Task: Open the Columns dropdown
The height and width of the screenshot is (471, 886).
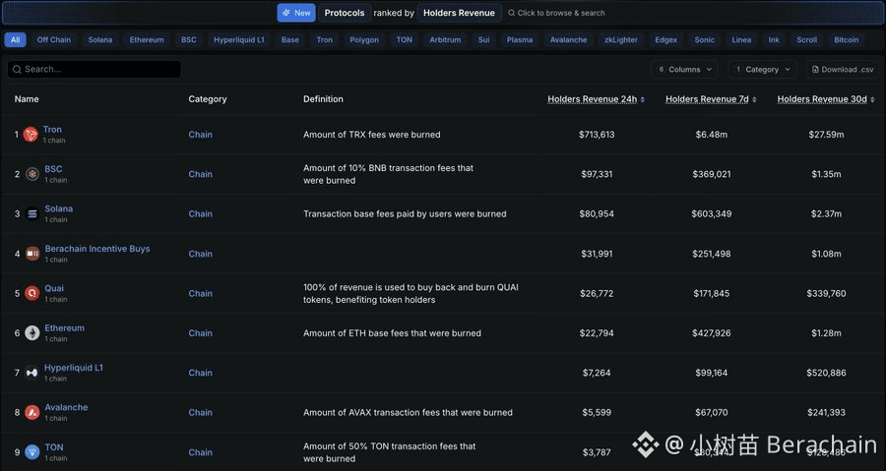Action: 684,70
